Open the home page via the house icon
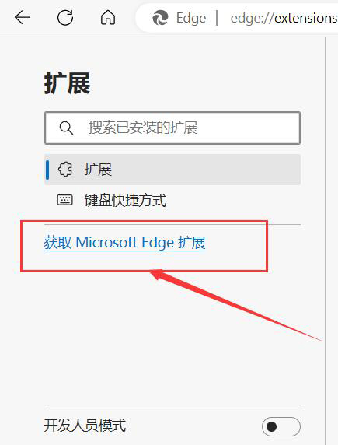338x445 pixels. click(x=108, y=18)
